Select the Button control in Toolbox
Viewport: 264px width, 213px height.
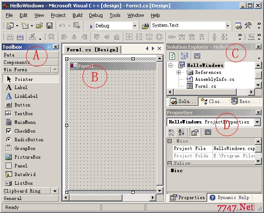pyautogui.click(x=31, y=105)
